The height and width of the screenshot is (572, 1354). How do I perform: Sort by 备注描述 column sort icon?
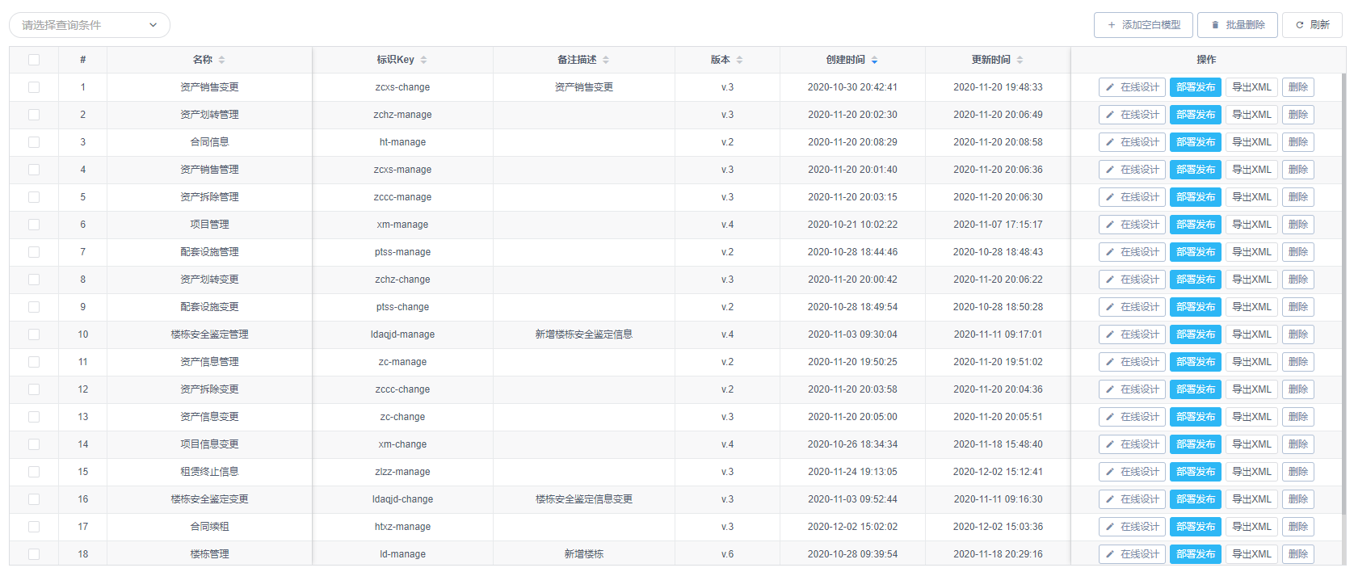(x=606, y=60)
